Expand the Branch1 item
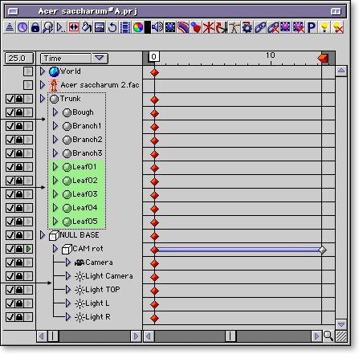 [55, 126]
